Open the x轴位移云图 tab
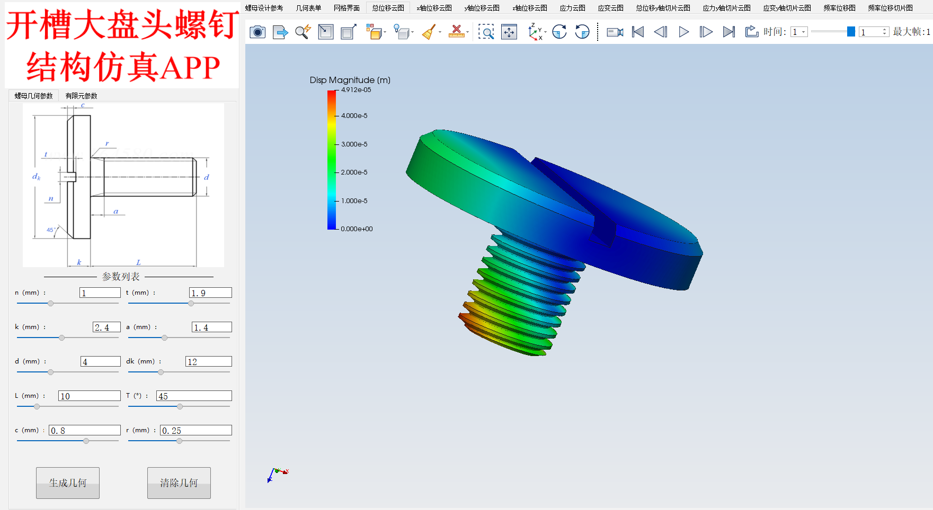 434,8
